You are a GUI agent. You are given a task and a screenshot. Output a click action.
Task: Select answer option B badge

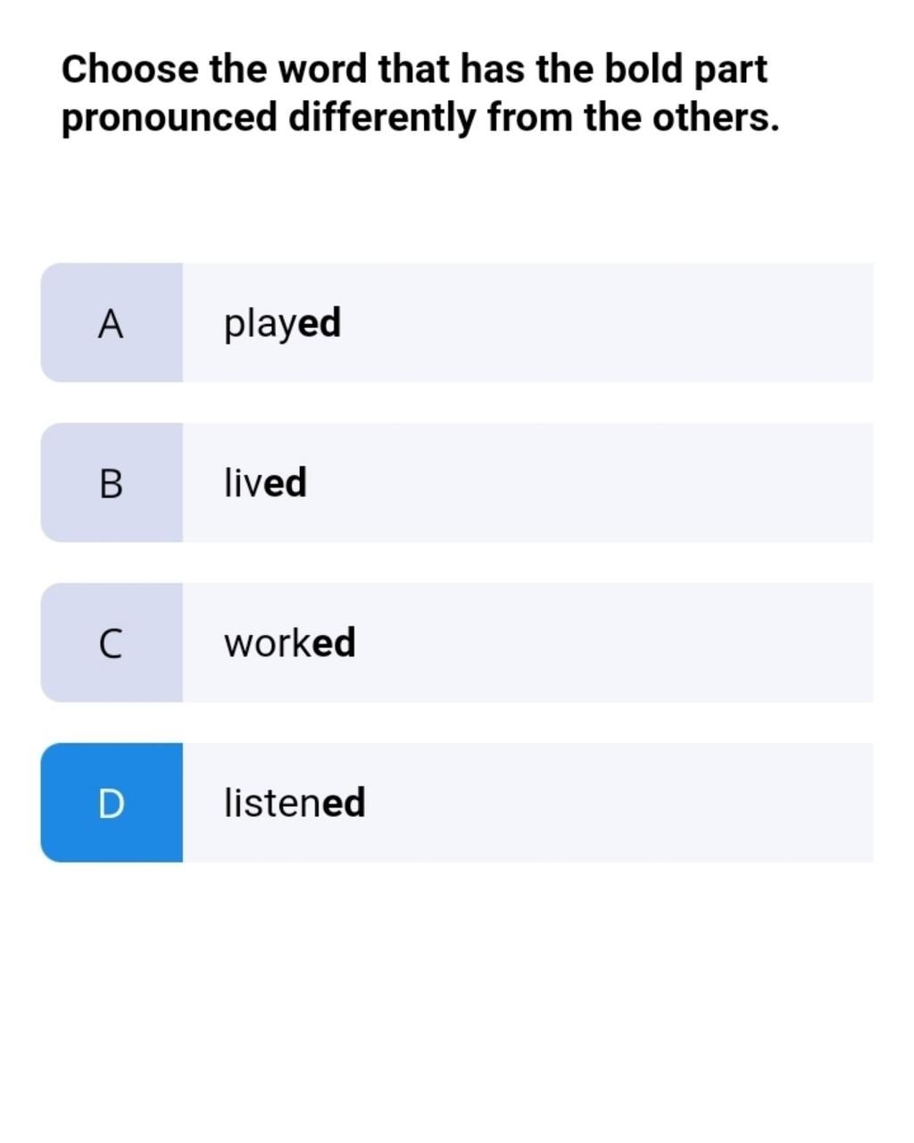click(112, 482)
